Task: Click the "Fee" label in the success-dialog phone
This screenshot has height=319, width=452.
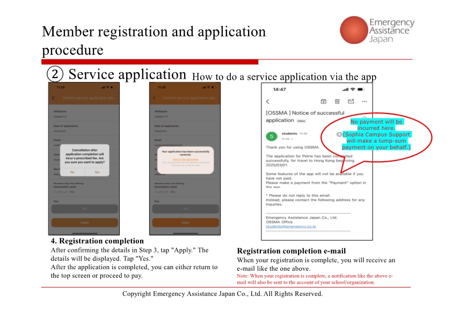Action: (x=157, y=201)
